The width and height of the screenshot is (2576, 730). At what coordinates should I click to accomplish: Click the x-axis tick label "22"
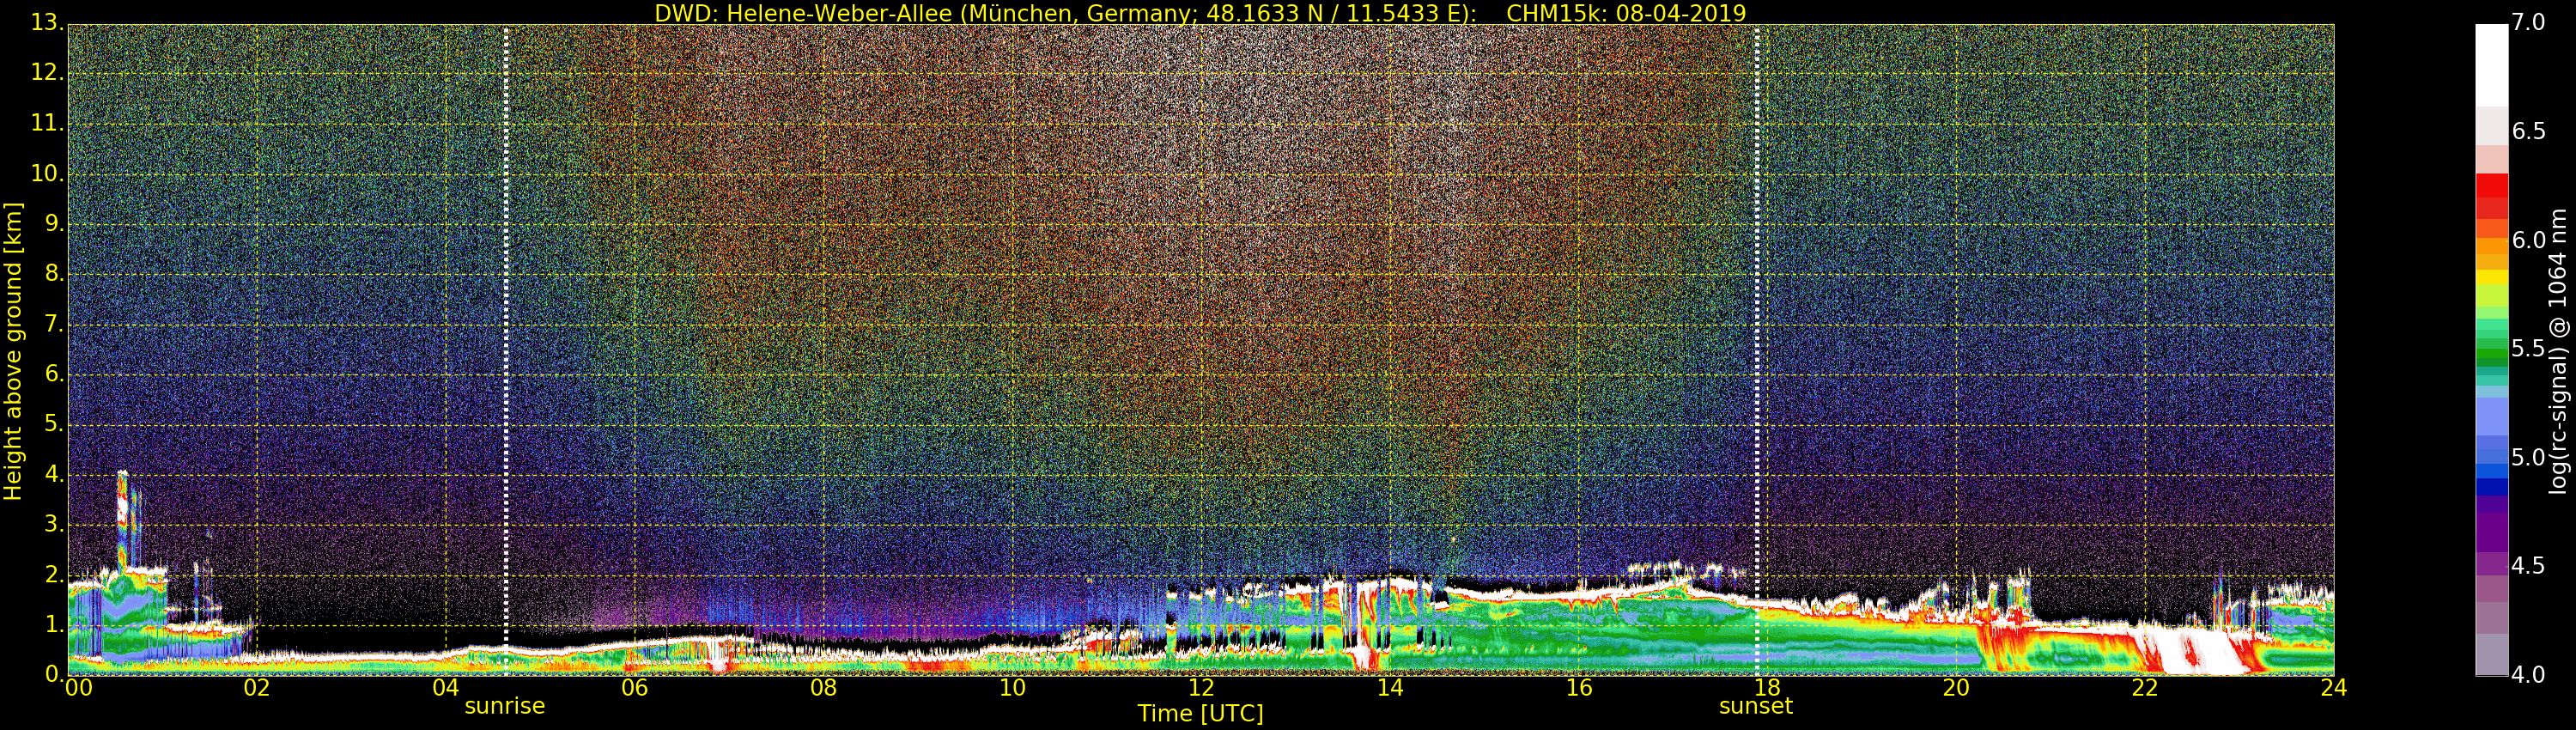coord(2145,688)
